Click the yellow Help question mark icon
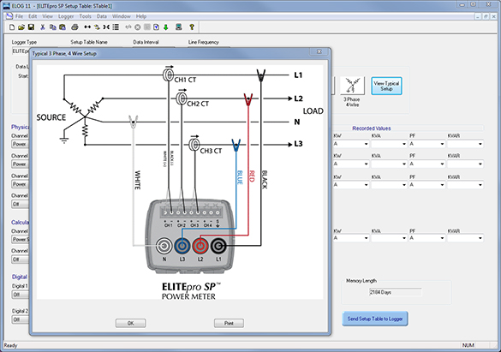This screenshot has height=352, width=501. (x=192, y=27)
